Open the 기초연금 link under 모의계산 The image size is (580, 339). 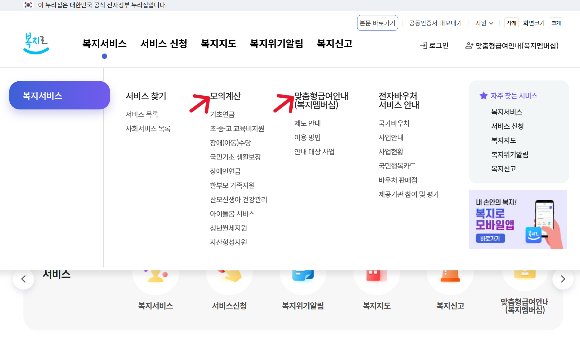[x=222, y=114]
